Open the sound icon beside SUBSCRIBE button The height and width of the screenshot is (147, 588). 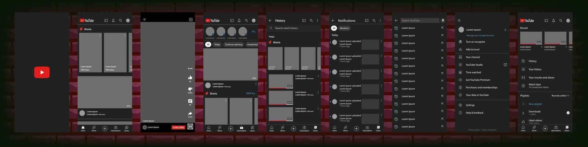point(190,126)
